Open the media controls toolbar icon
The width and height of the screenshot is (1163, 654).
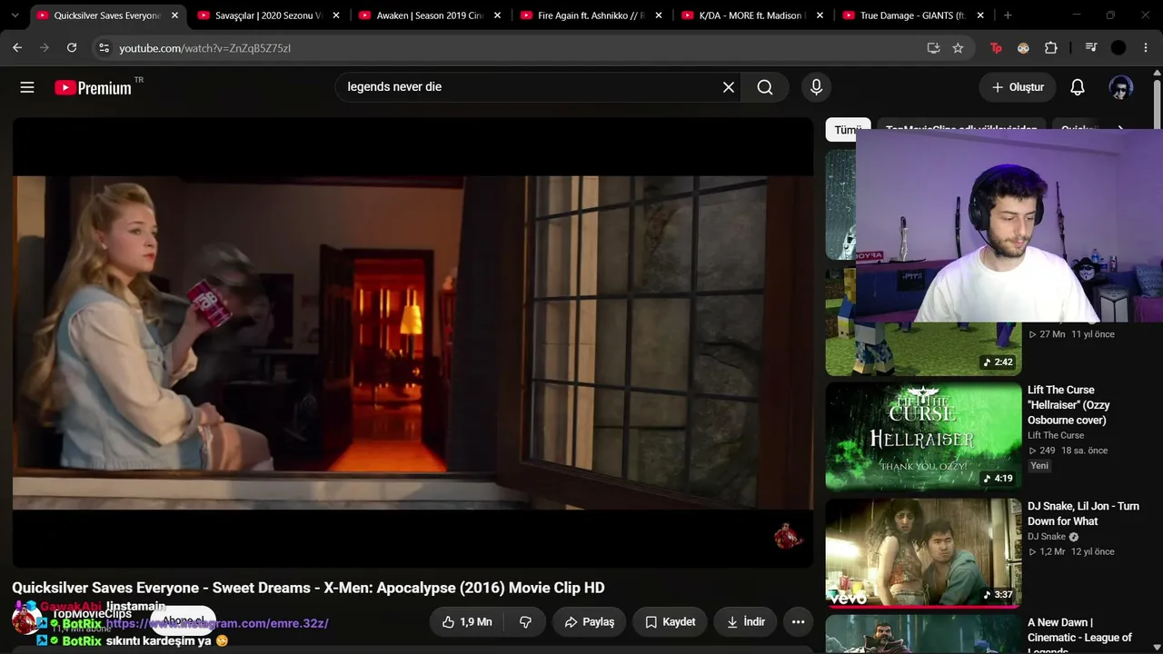tap(1091, 48)
